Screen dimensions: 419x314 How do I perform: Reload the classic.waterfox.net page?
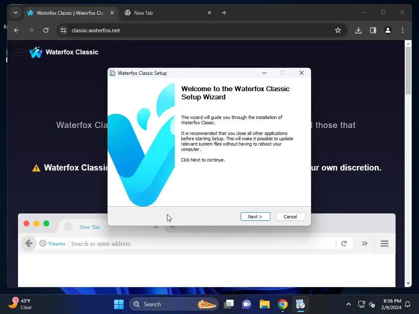pyautogui.click(x=46, y=30)
